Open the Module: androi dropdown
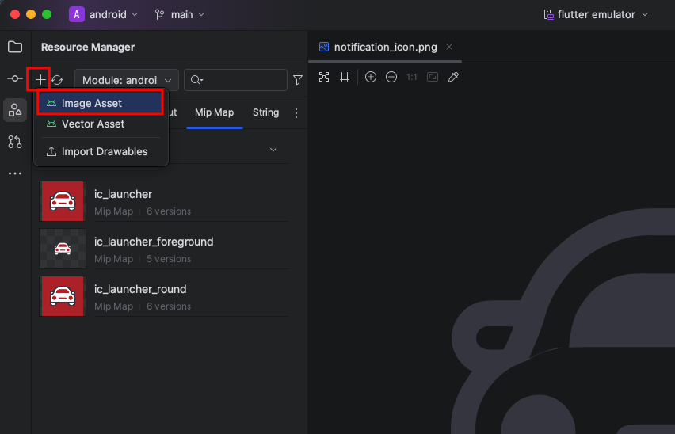This screenshot has width=675, height=434. point(127,80)
